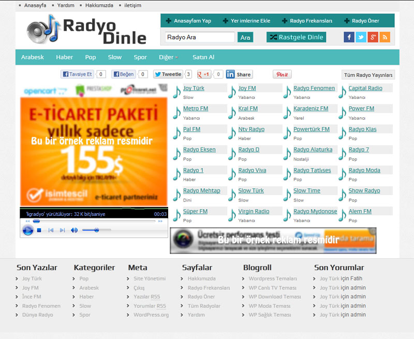Viewport: 414px width, 339px height.
Task: Adjust the player volume slider
Action: pos(96,230)
